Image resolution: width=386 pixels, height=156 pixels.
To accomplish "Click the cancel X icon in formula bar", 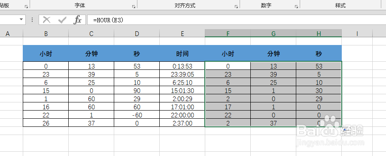I will pos(46,20).
